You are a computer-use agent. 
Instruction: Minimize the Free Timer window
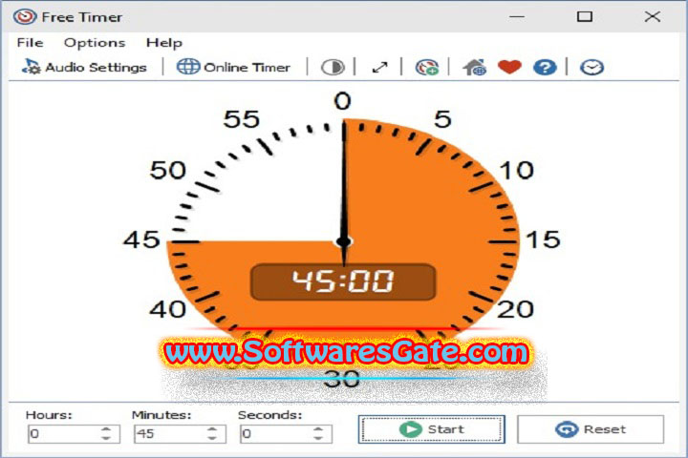517,16
